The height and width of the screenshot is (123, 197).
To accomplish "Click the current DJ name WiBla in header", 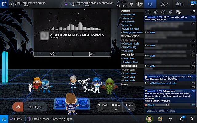I will coord(87,6).
